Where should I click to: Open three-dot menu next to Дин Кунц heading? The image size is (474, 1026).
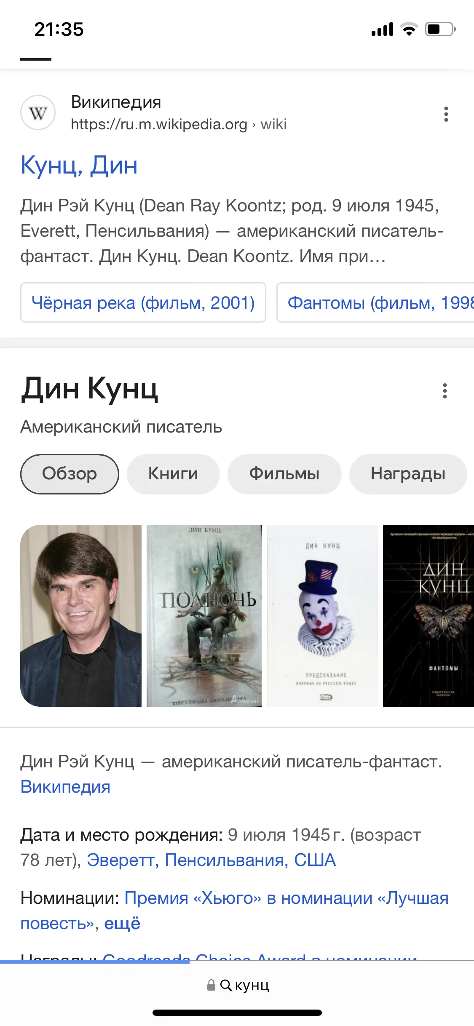click(445, 391)
